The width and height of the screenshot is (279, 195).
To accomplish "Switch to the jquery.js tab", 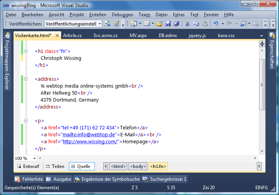I will (x=197, y=36).
